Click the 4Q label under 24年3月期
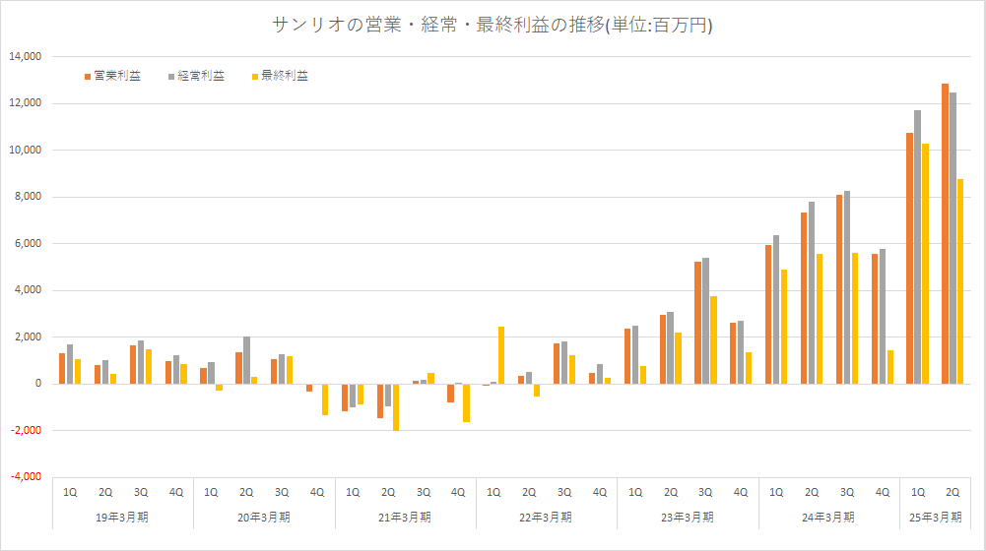The width and height of the screenshot is (986, 551). pos(883,492)
